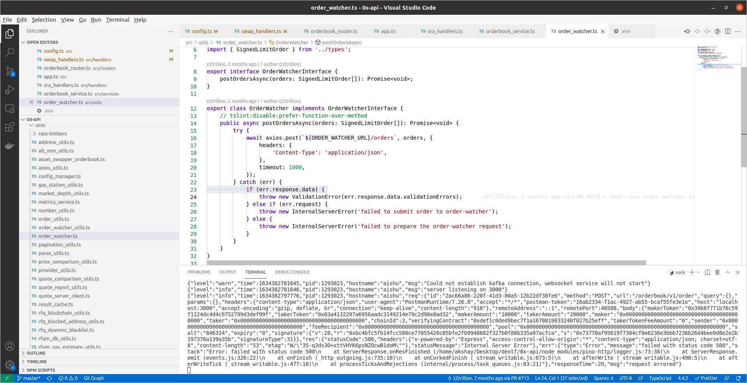Open Source Control view with 5 changes

coord(10,71)
